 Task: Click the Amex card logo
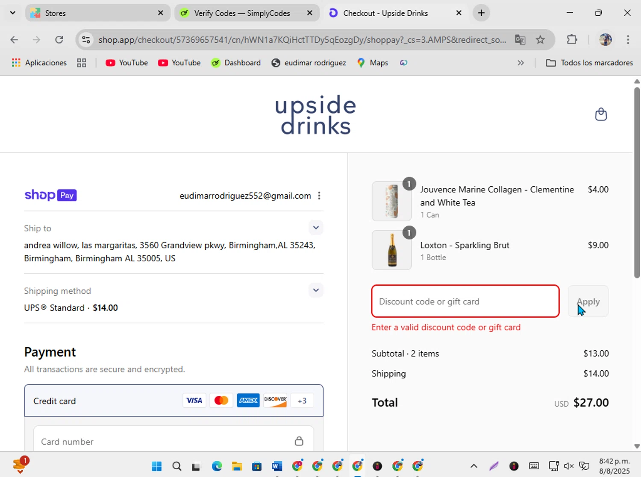pyautogui.click(x=248, y=401)
